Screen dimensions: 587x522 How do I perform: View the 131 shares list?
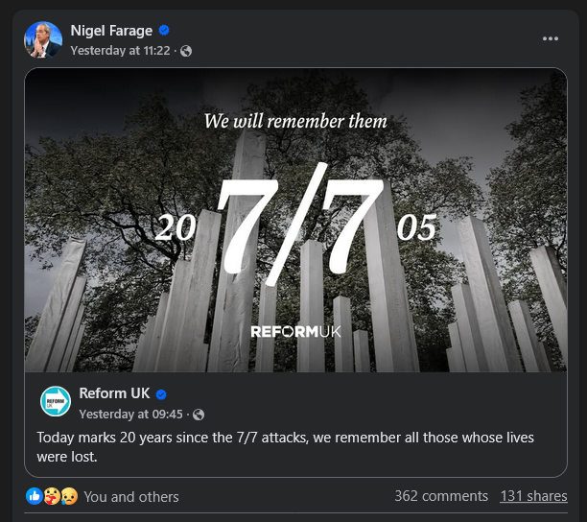[x=533, y=496]
